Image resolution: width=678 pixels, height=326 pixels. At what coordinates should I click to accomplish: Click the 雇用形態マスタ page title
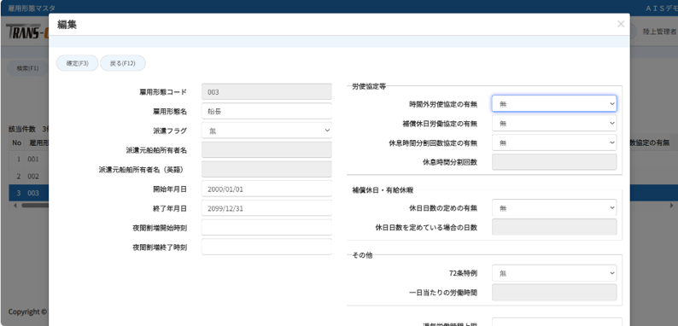(31, 8)
